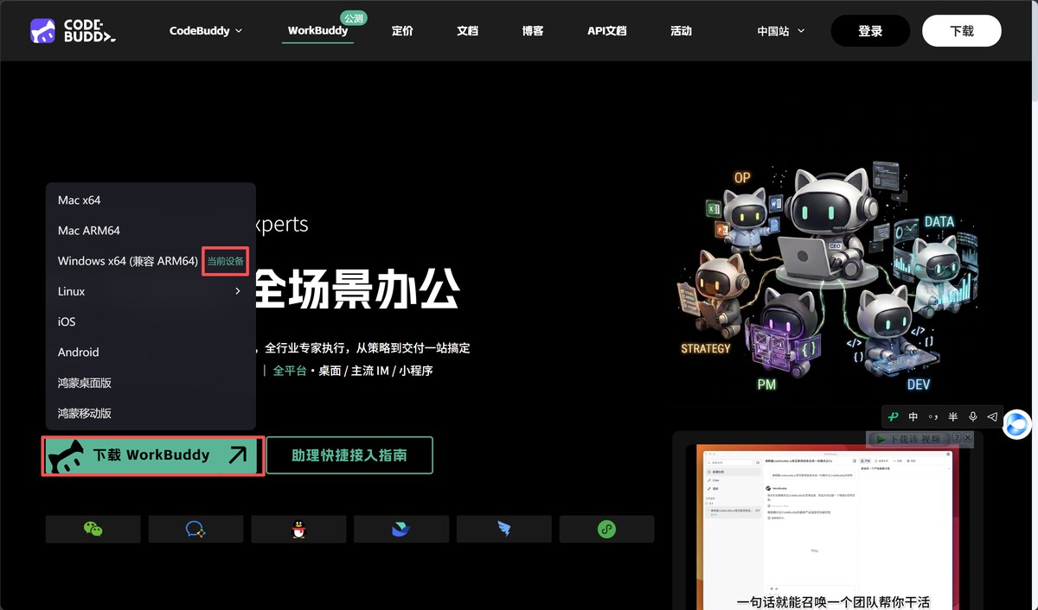Click the robot cats team illustration
Image resolution: width=1038 pixels, height=610 pixels.
[829, 278]
